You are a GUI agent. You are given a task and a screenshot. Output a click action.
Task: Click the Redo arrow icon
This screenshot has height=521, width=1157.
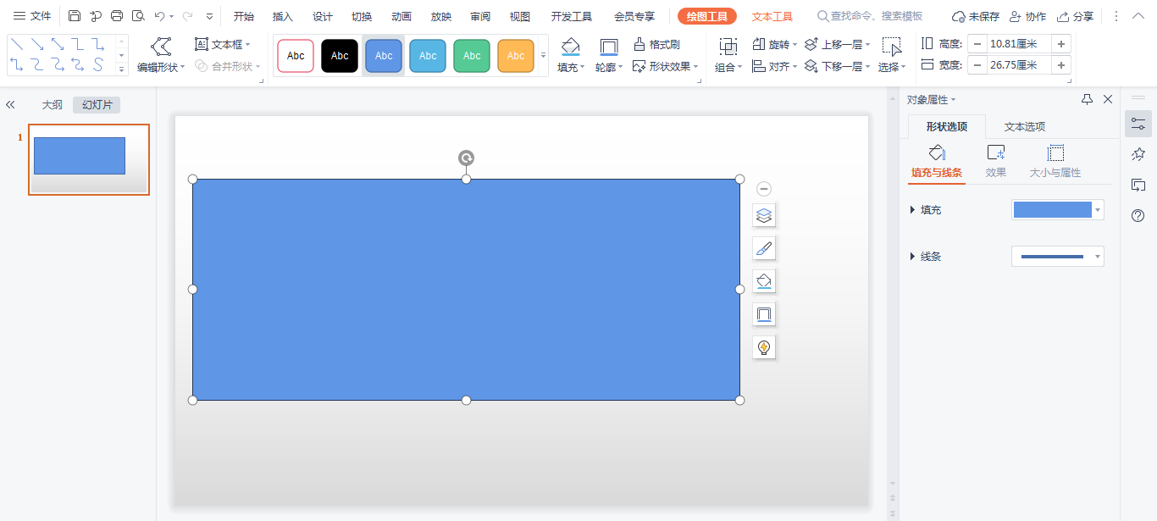tap(187, 16)
